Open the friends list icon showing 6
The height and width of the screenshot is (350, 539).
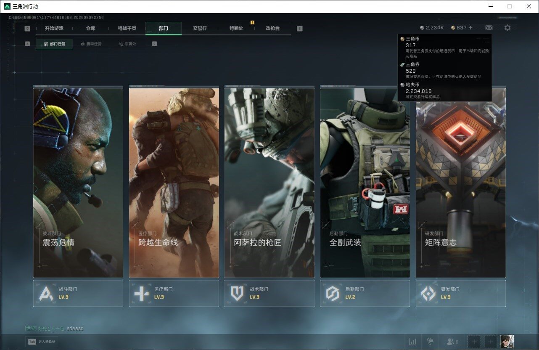(452, 342)
